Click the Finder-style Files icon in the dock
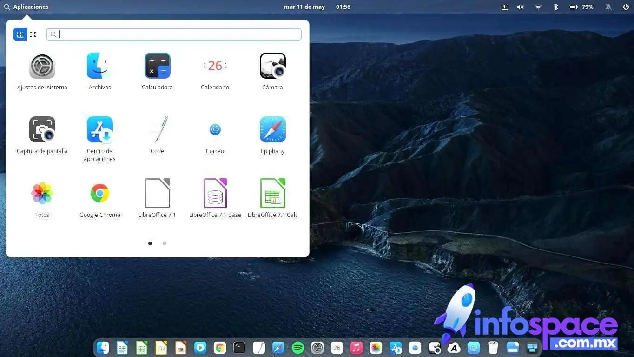634x357 pixels. pos(103,347)
